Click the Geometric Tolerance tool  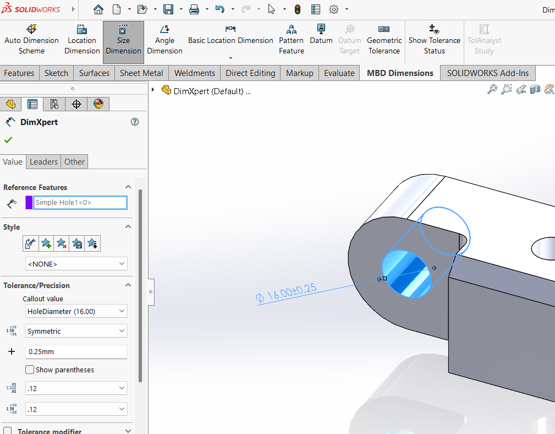[384, 39]
